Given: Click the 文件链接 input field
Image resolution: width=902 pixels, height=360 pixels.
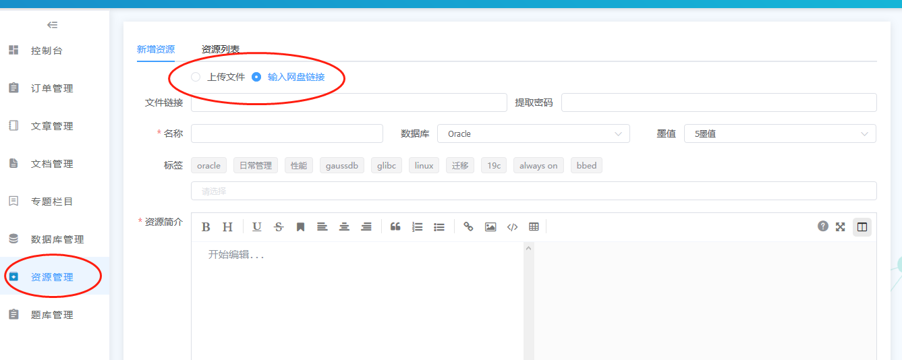Looking at the screenshot, I should coord(348,102).
